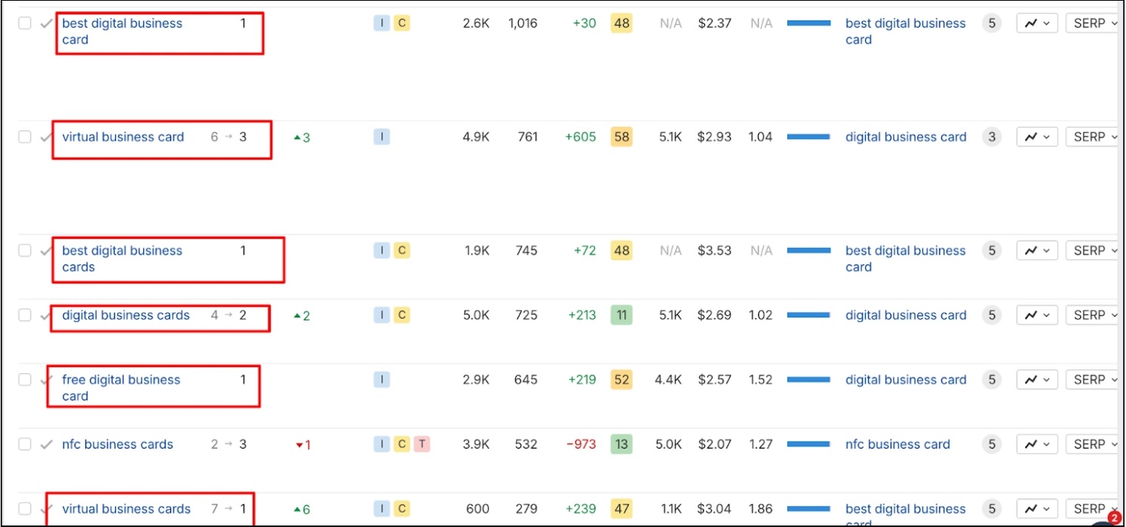This screenshot has height=527, width=1126.
Task: Open the position trend chart for best digital business card
Action: point(1036,23)
